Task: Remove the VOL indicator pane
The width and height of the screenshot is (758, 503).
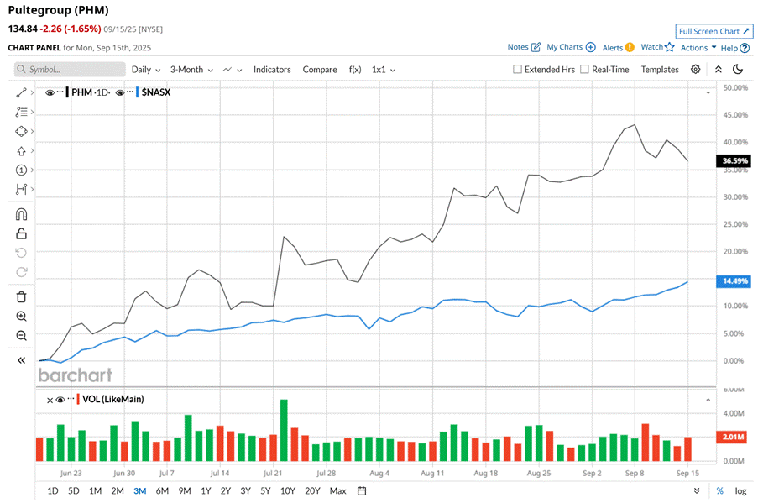Action: (x=50, y=400)
